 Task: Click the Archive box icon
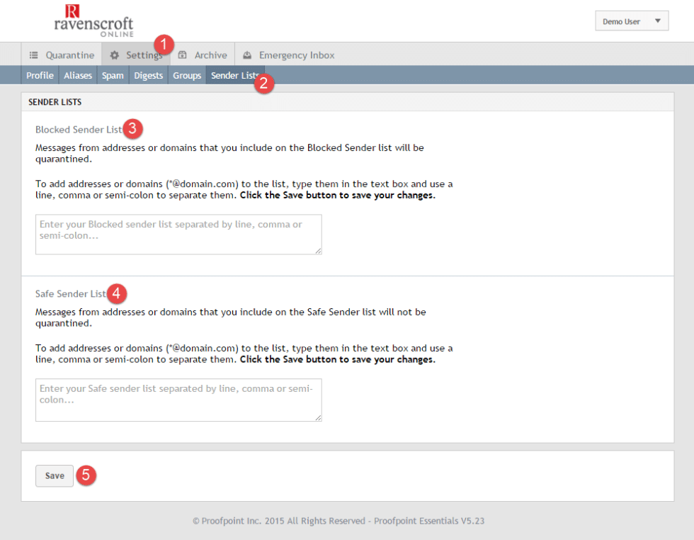(x=181, y=55)
